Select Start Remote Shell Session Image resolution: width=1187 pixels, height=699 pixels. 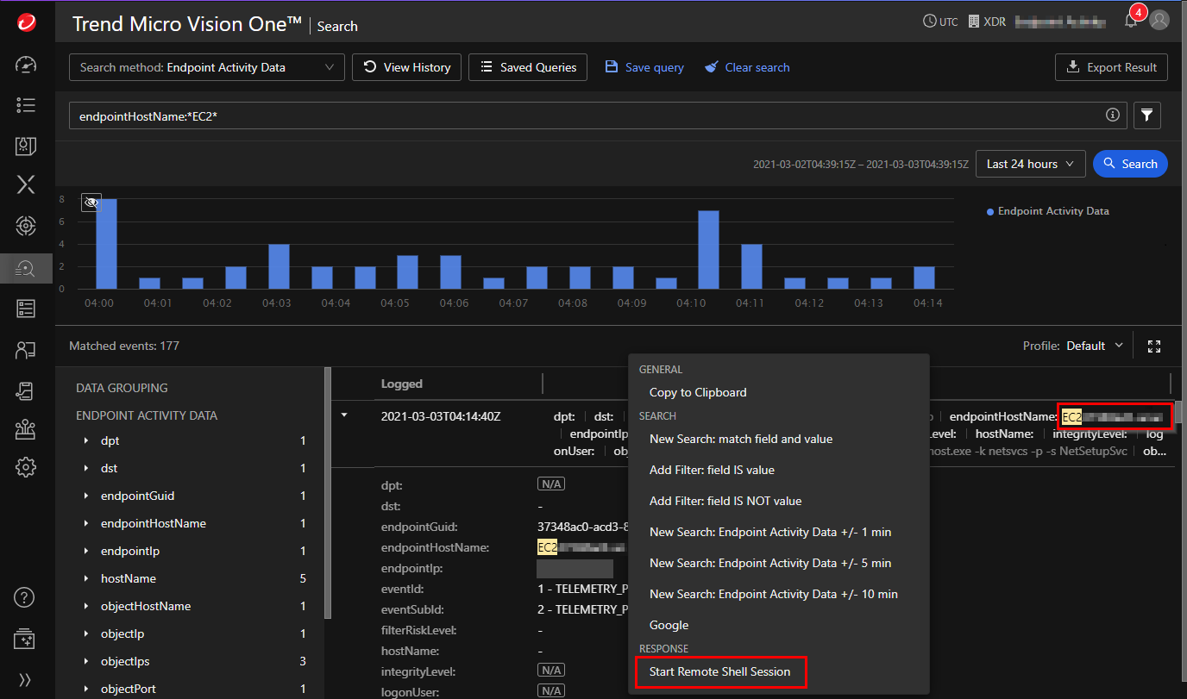[719, 671]
